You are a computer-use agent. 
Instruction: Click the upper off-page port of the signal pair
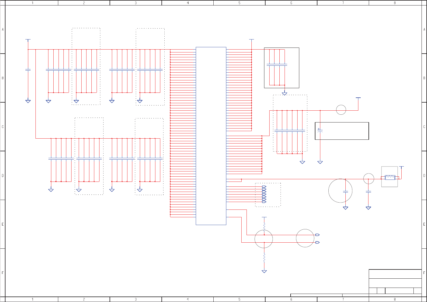(x=317, y=235)
